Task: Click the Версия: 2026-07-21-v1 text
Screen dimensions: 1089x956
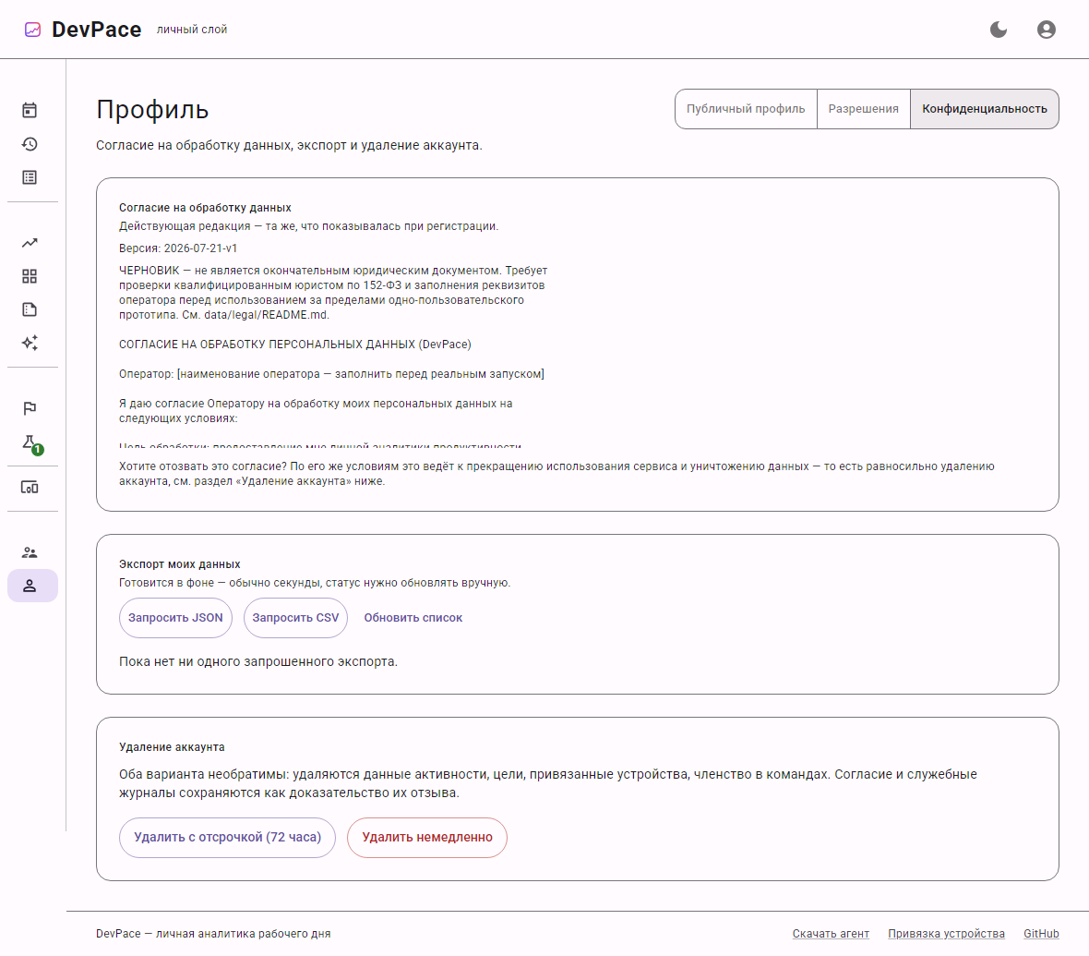Action: (x=178, y=248)
